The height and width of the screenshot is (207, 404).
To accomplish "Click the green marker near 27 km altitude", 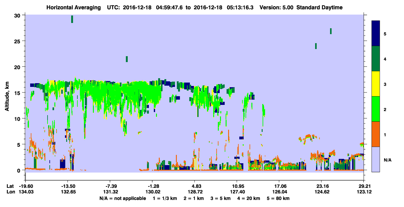I will point(331,31).
